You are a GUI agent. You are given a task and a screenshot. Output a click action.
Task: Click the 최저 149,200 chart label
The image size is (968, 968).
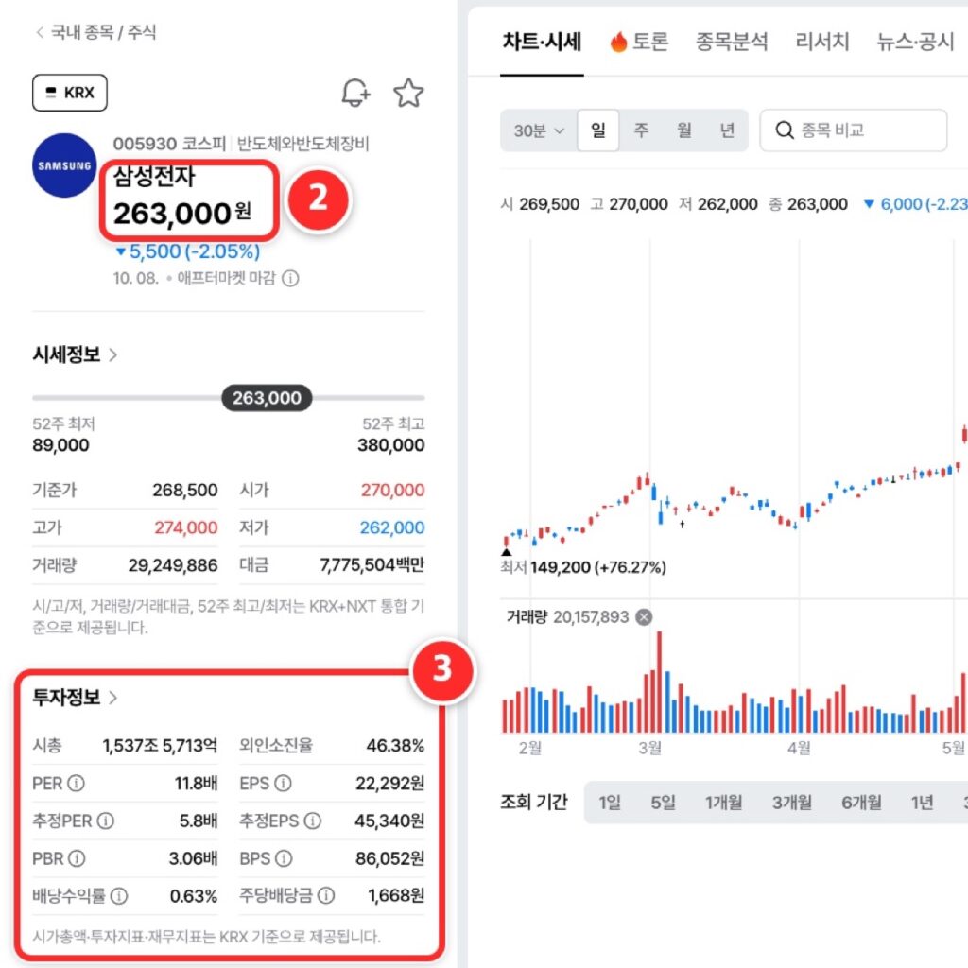[x=582, y=567]
